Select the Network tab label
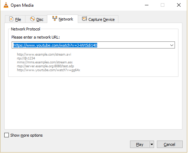This screenshot has width=188, height=154. tap(66, 19)
